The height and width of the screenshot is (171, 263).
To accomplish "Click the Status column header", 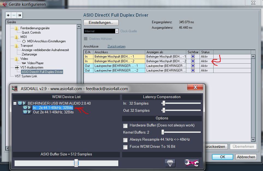I will (207, 52).
